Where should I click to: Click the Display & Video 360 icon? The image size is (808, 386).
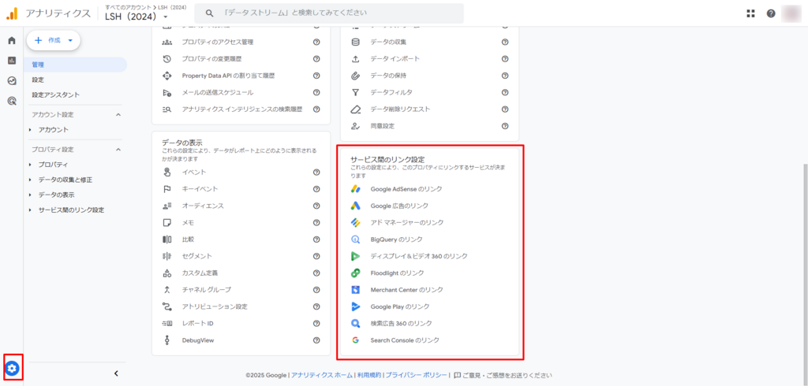coord(355,256)
